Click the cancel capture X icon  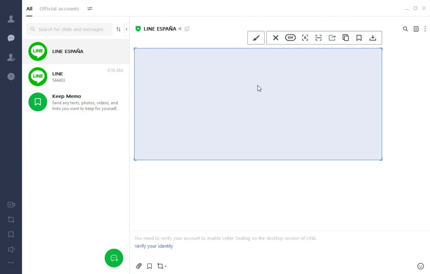[276, 38]
